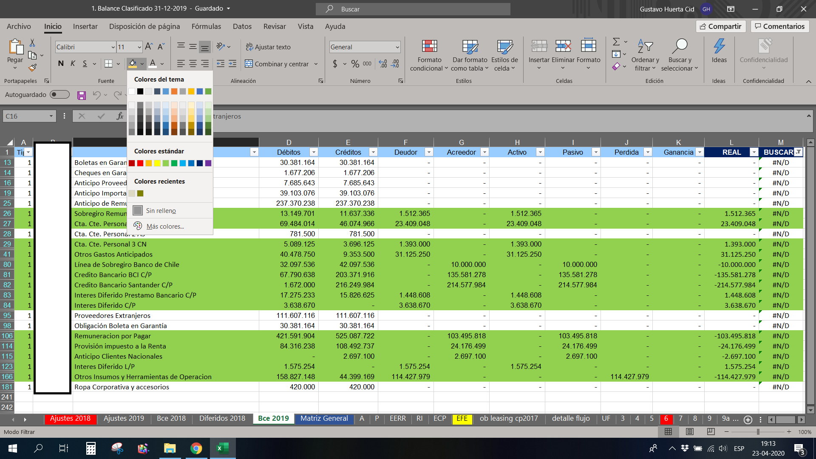Choose Más colores option in fill menu
Image resolution: width=816 pixels, height=459 pixels.
(165, 226)
